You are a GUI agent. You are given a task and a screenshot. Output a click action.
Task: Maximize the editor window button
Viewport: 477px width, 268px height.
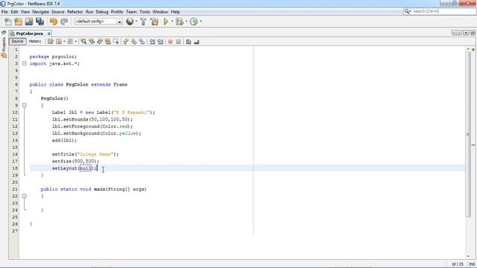point(473,33)
